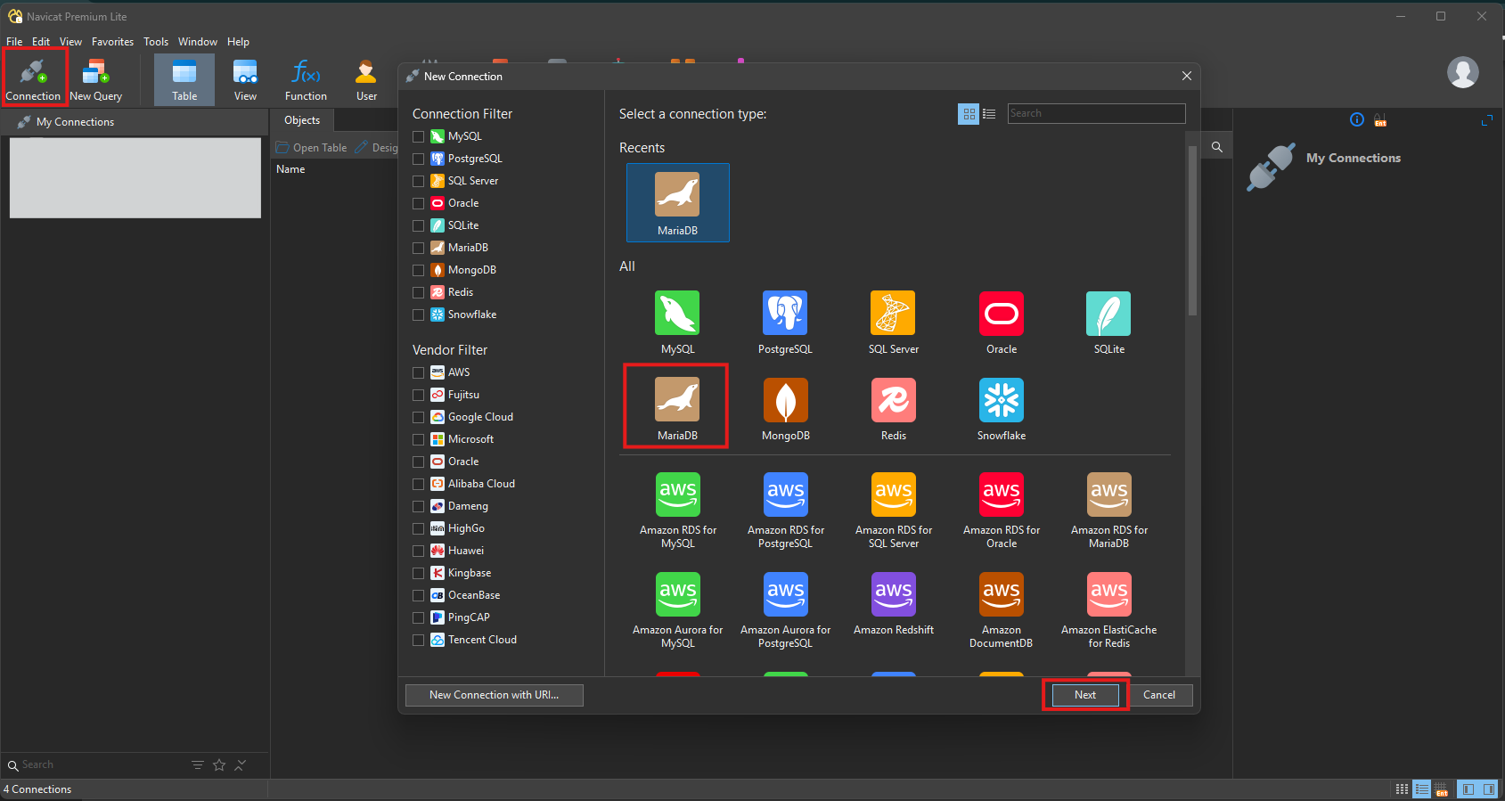Pick the Oracle database icon
This screenshot has width=1505, height=801.
[1001, 315]
